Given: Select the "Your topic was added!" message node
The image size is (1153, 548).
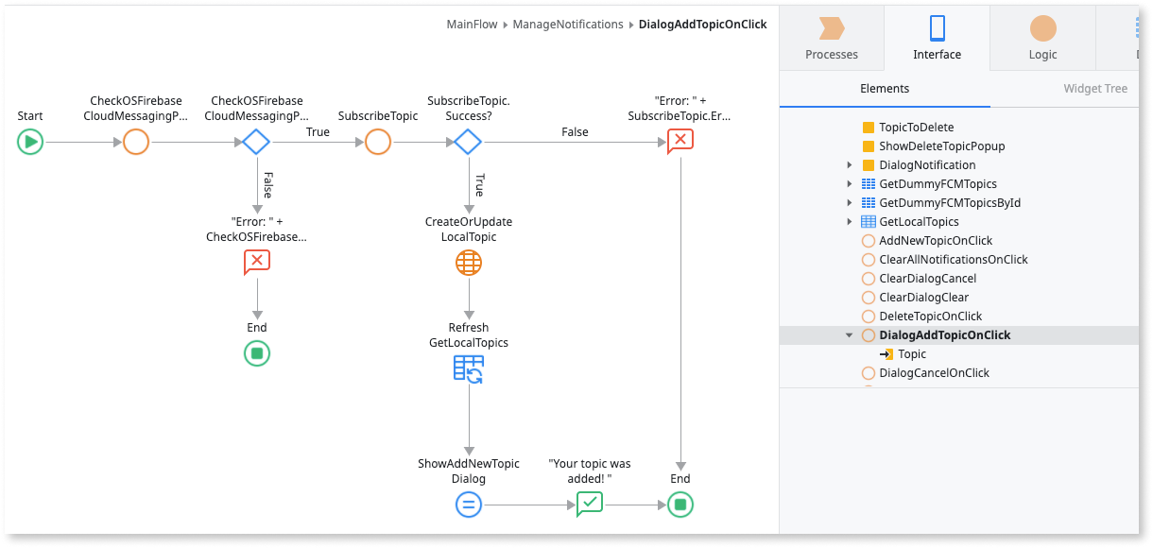Looking at the screenshot, I should pos(590,505).
